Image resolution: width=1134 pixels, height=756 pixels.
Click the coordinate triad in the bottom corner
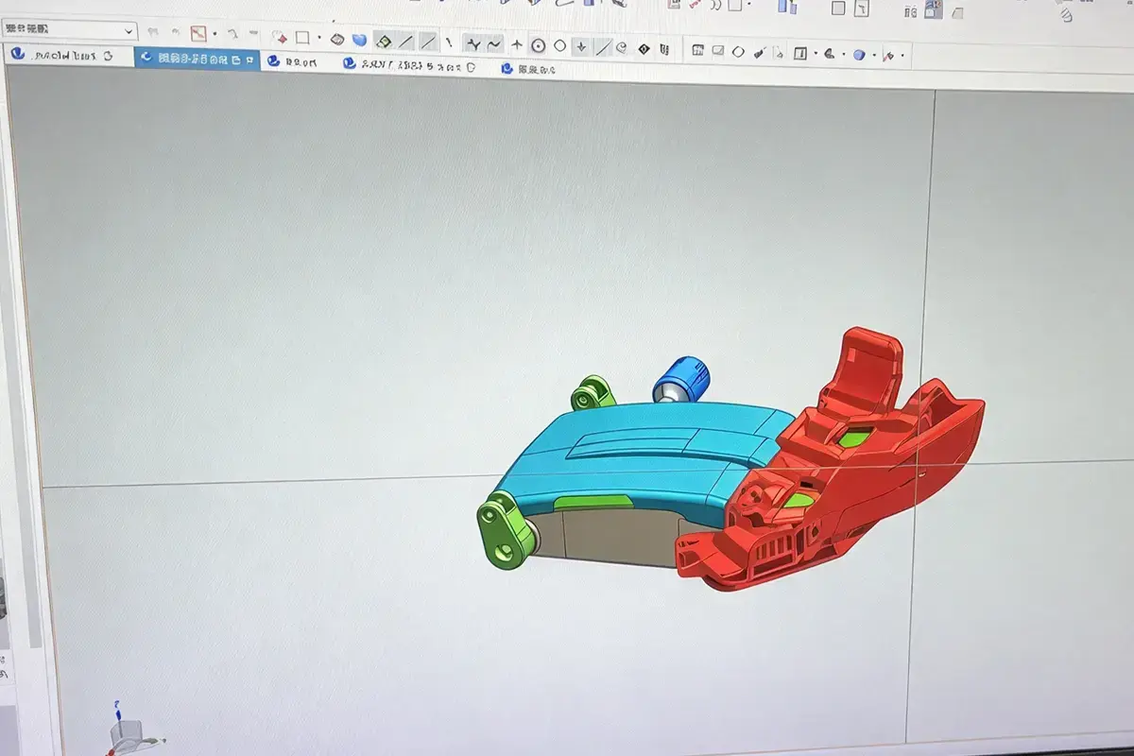126,730
